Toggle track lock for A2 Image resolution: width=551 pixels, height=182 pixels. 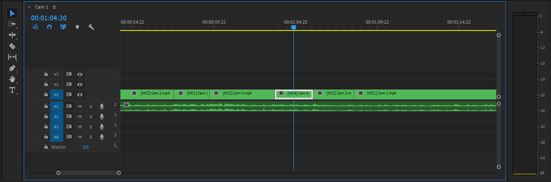pos(46,116)
